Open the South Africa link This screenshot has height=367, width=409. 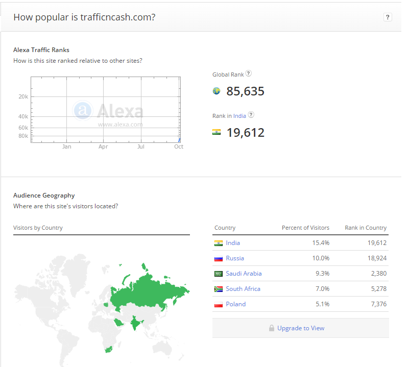pos(243,289)
